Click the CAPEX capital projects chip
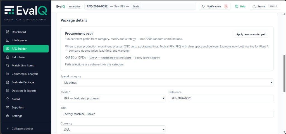 (x=110, y=58)
